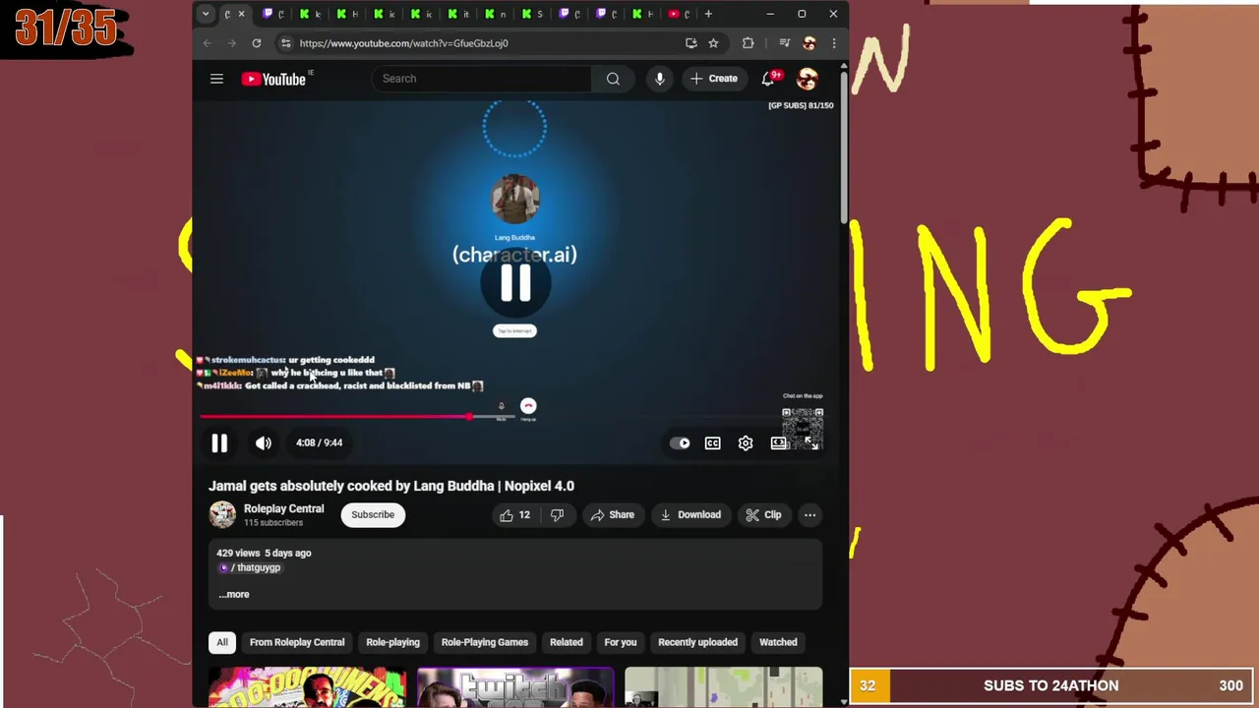
Task: Select the Role-Playing Games chip
Action: click(485, 642)
